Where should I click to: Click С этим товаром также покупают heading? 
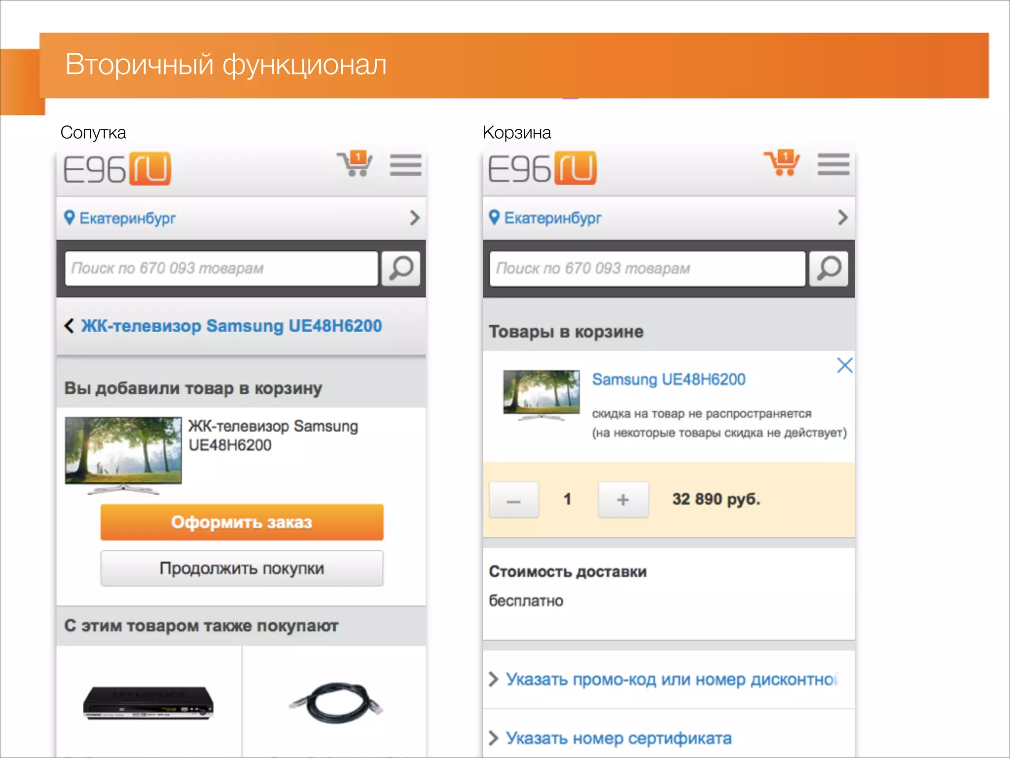tap(201, 625)
